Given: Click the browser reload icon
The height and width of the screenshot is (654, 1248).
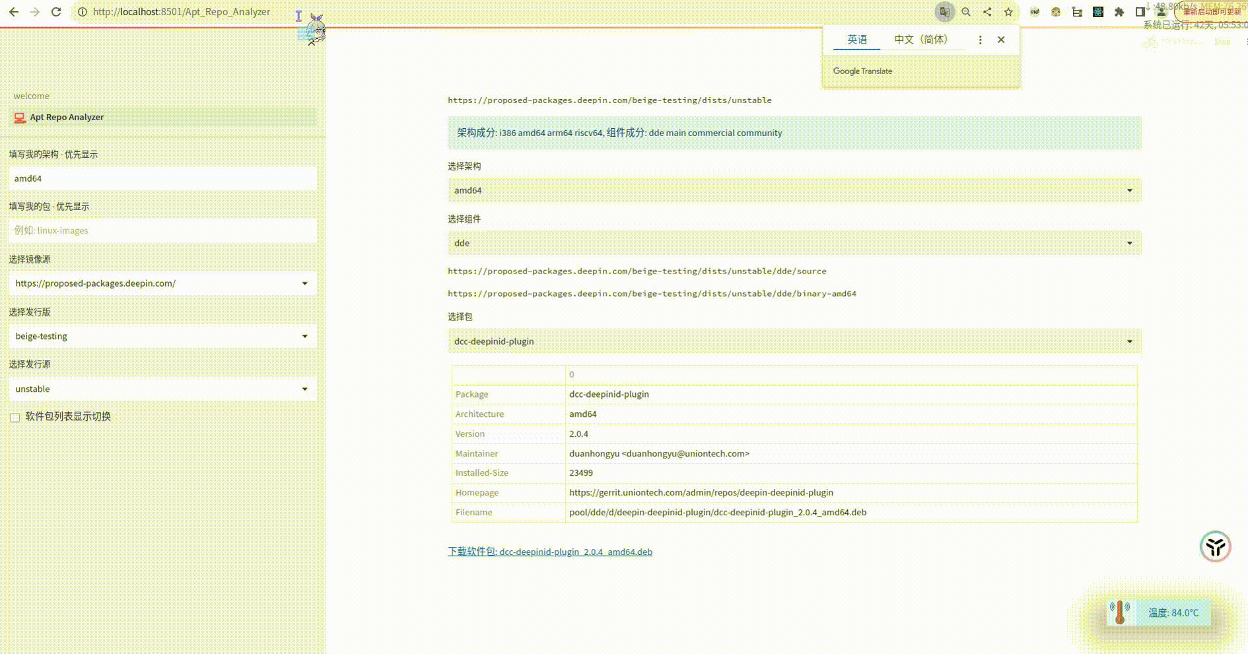Looking at the screenshot, I should [56, 12].
